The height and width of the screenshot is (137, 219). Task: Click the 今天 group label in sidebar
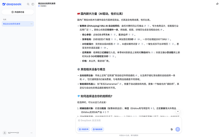click(x=5, y=19)
